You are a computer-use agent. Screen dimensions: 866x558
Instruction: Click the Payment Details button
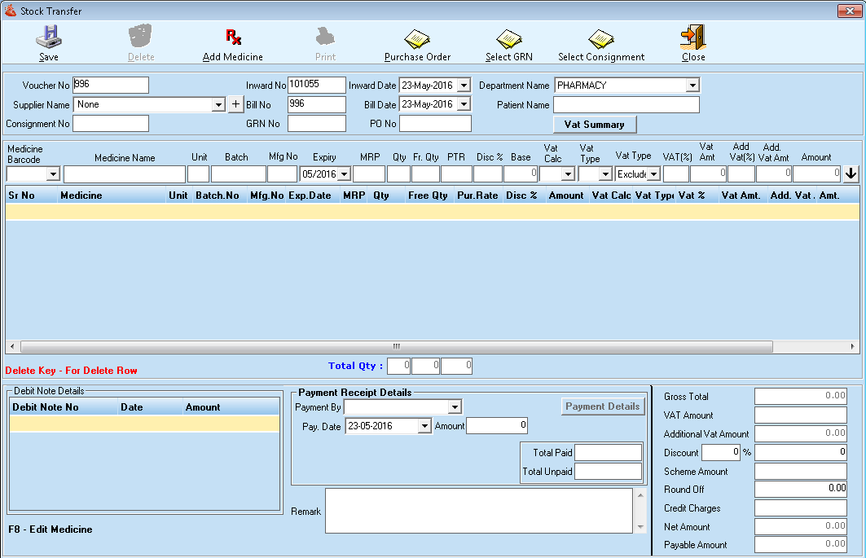(x=603, y=406)
